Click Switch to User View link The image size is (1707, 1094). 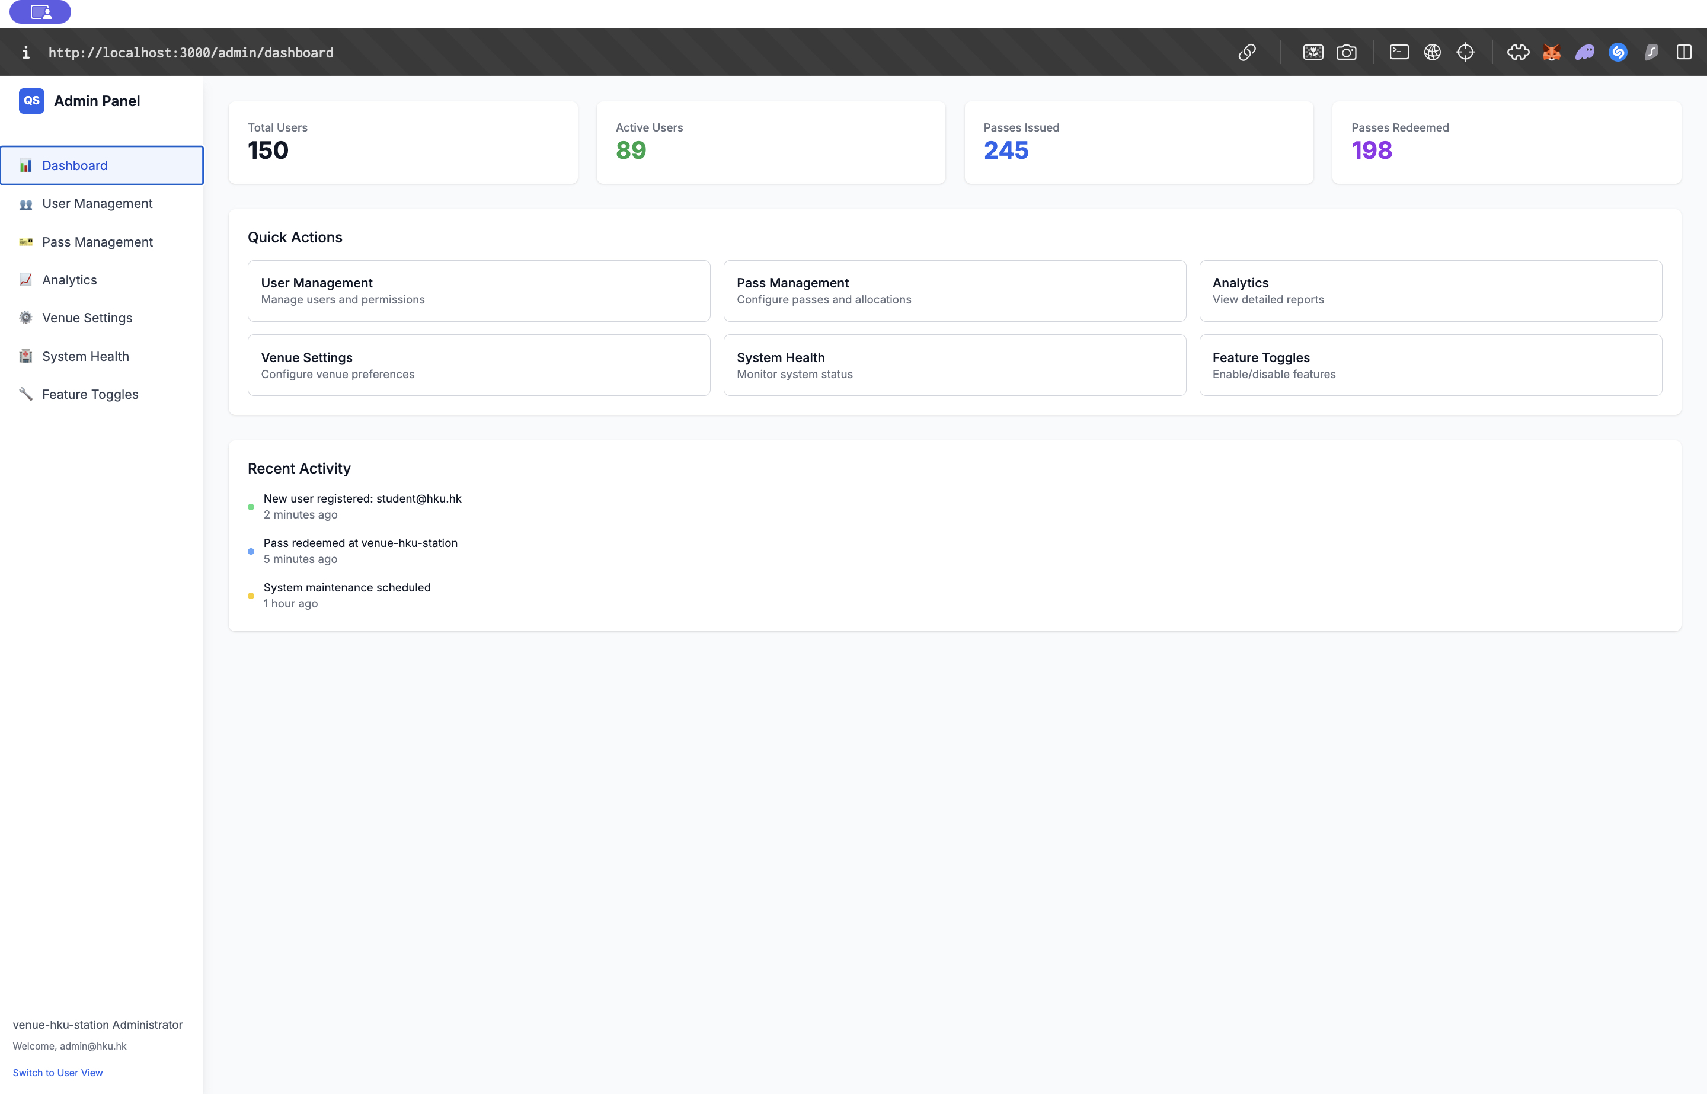tap(57, 1073)
